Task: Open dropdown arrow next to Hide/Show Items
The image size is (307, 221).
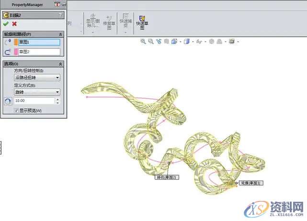Action: coord(205,42)
